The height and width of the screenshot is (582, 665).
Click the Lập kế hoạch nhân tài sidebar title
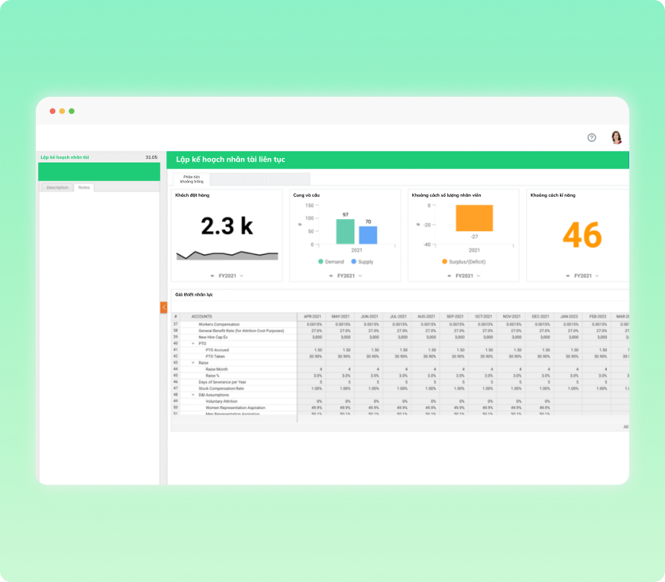click(x=65, y=157)
